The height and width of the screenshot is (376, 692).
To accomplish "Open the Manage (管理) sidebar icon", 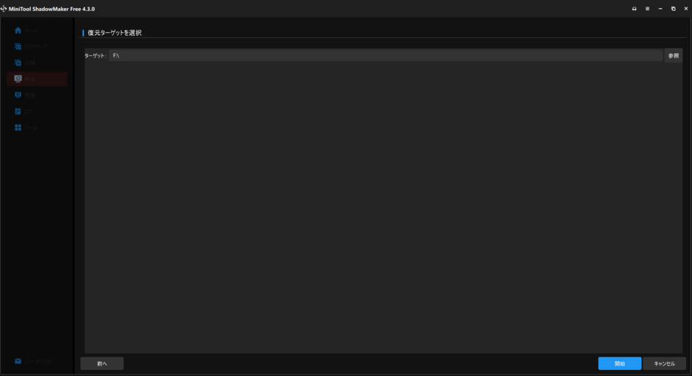I will (x=18, y=95).
